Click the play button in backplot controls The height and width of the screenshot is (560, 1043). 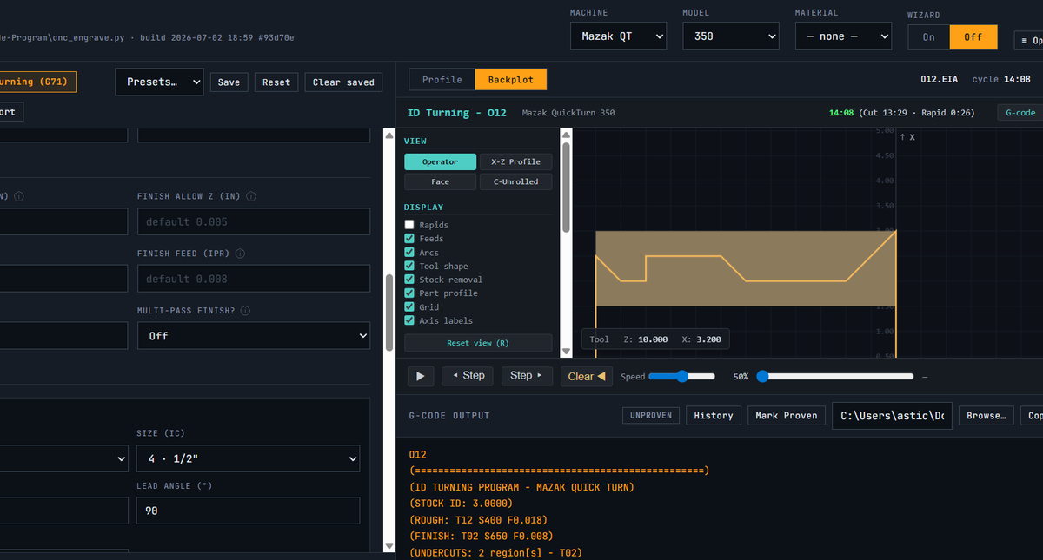click(x=421, y=376)
